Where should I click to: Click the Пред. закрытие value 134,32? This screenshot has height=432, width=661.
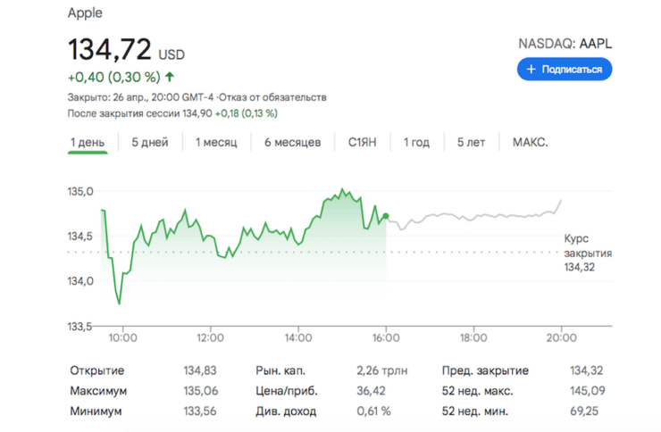tap(586, 370)
